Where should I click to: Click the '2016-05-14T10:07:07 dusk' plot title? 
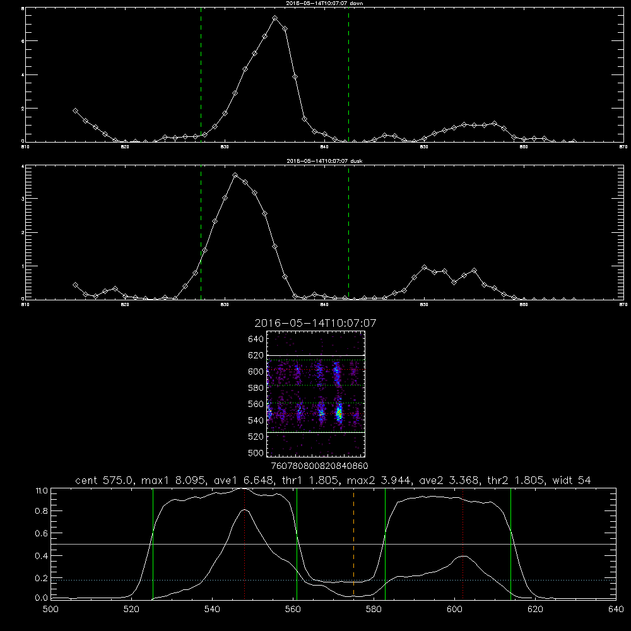(324, 161)
